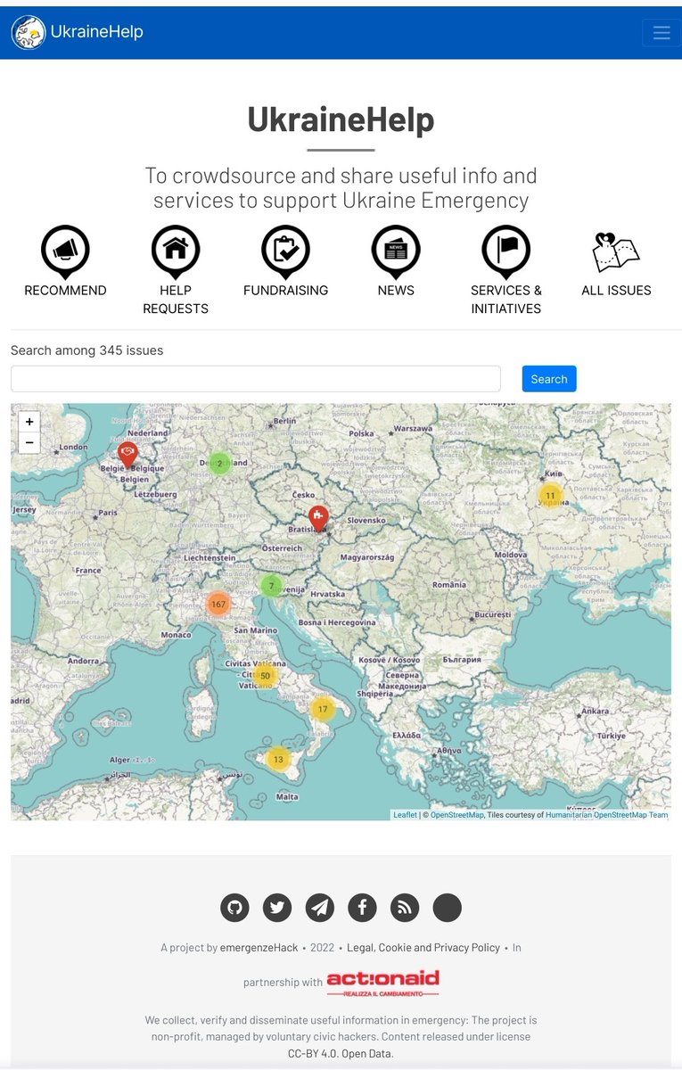The image size is (682, 1070).
Task: Click the ActionAid partner logo
Action: click(383, 983)
